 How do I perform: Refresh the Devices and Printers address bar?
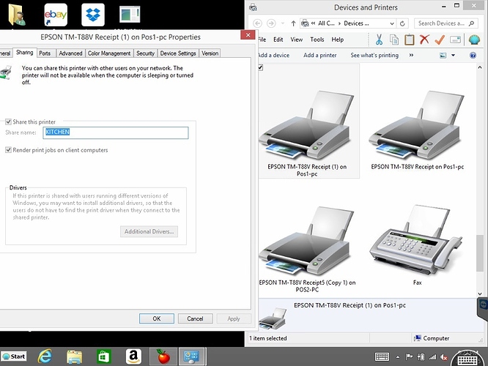click(x=402, y=23)
